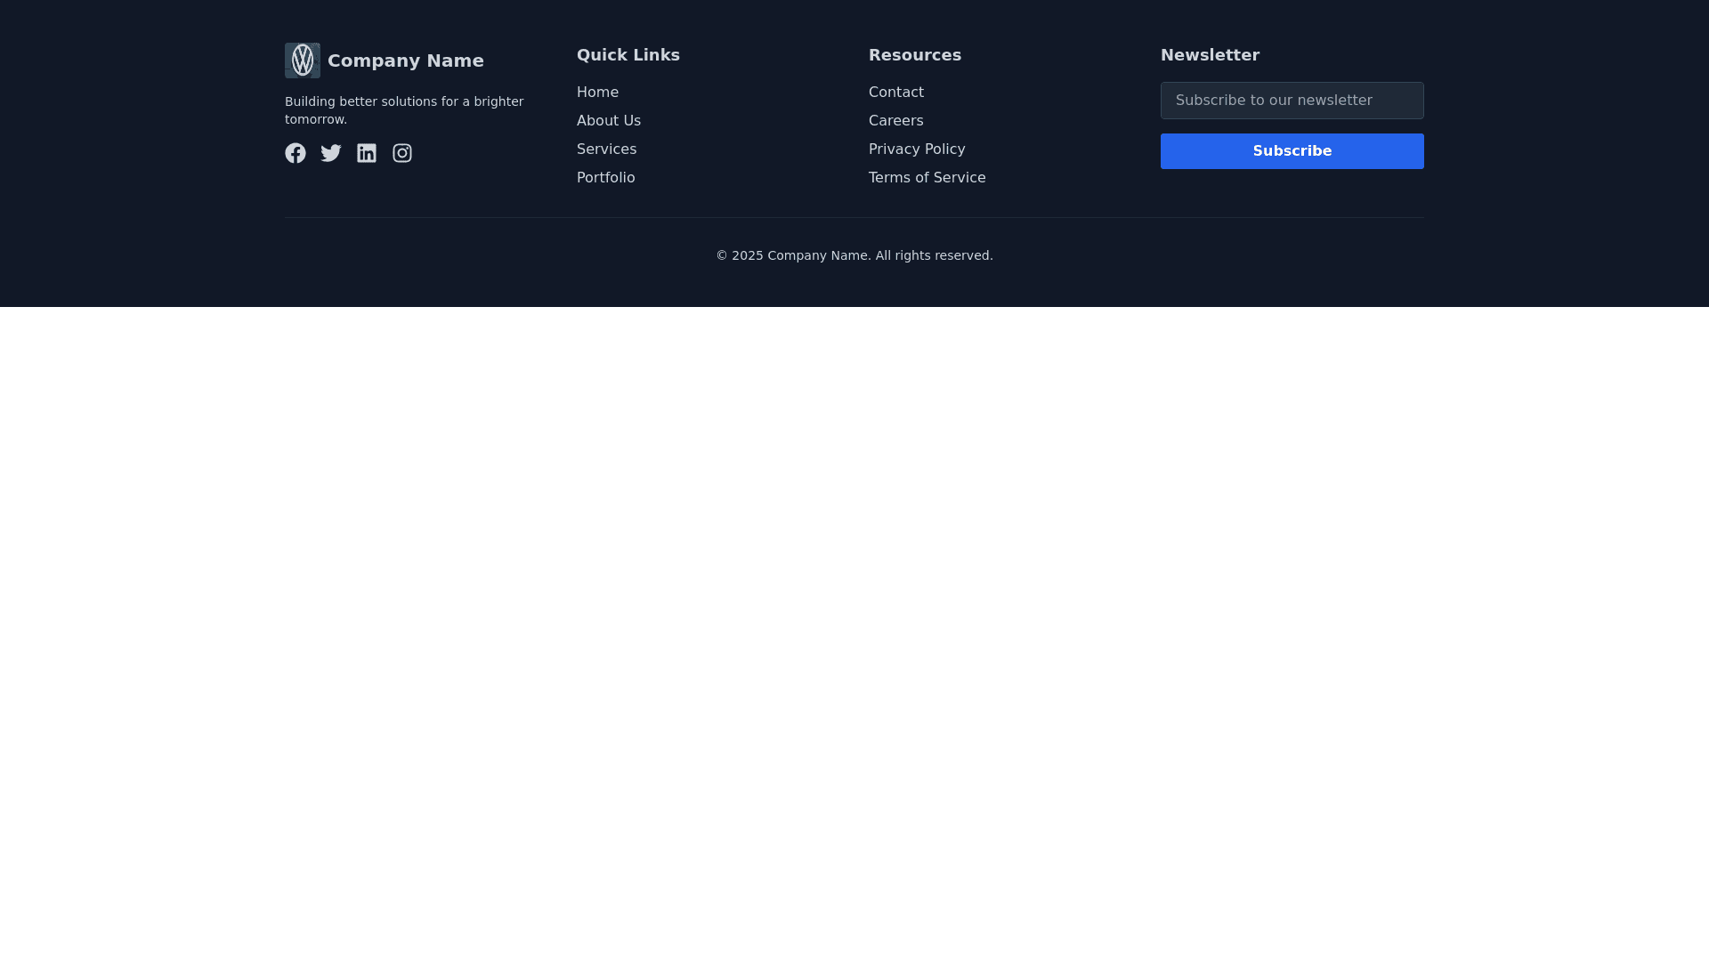The image size is (1709, 961).
Task: Click the Quick Links heading
Action: pyautogui.click(x=628, y=55)
